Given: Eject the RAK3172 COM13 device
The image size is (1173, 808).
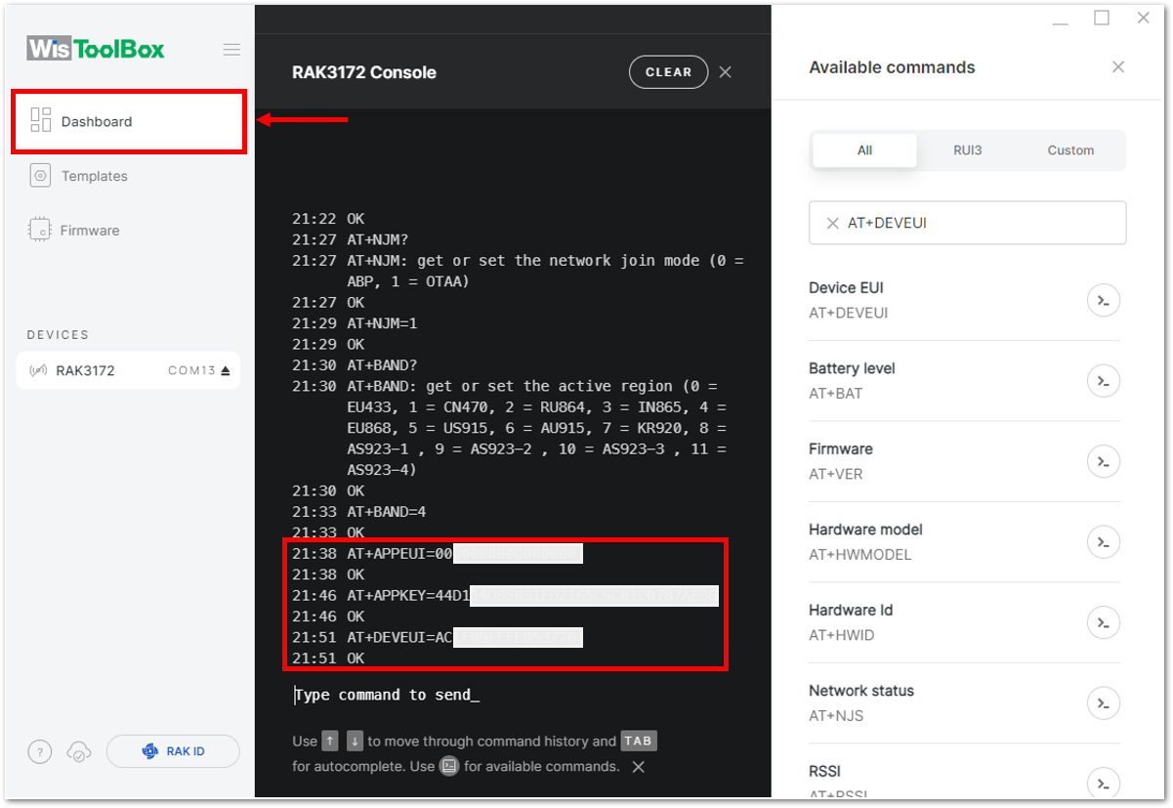Looking at the screenshot, I should coord(226,371).
